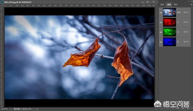The image size is (193, 111).
Task: Close the Channels panel group
Action: [192, 1]
